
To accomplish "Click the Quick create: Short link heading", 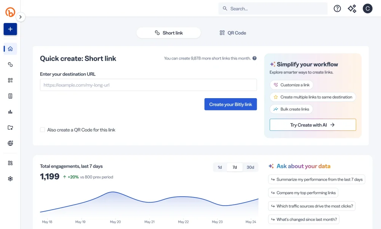I will pyautogui.click(x=78, y=58).
